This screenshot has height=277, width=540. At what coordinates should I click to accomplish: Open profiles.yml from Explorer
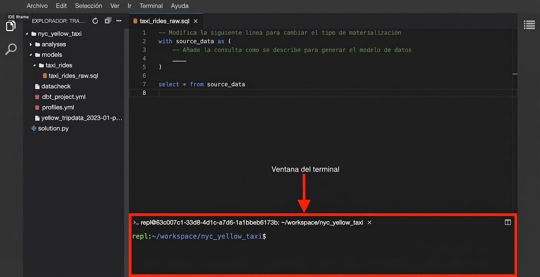pos(58,107)
